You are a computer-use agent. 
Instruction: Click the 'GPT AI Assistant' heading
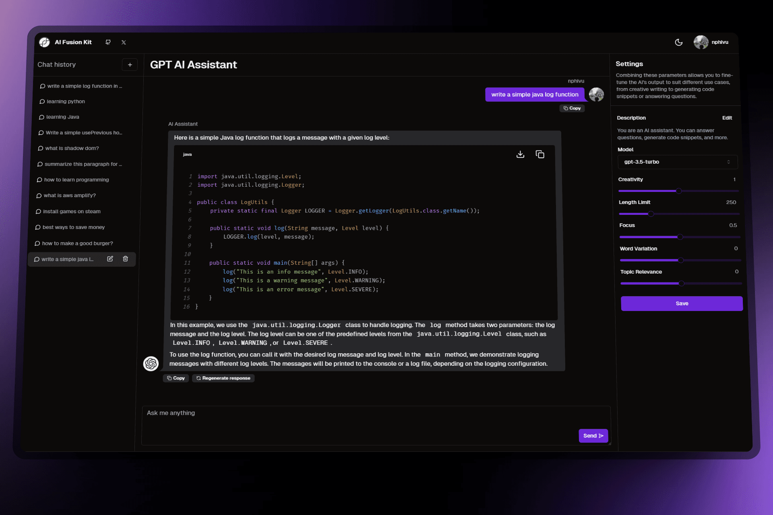tap(193, 65)
